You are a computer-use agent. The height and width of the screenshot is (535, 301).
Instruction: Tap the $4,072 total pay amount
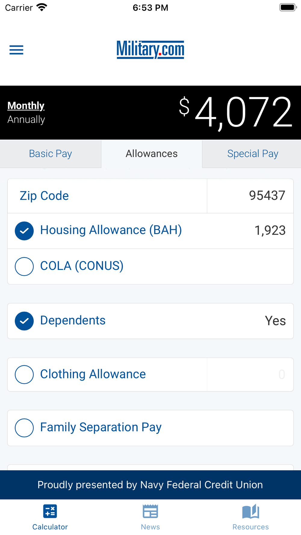click(236, 112)
